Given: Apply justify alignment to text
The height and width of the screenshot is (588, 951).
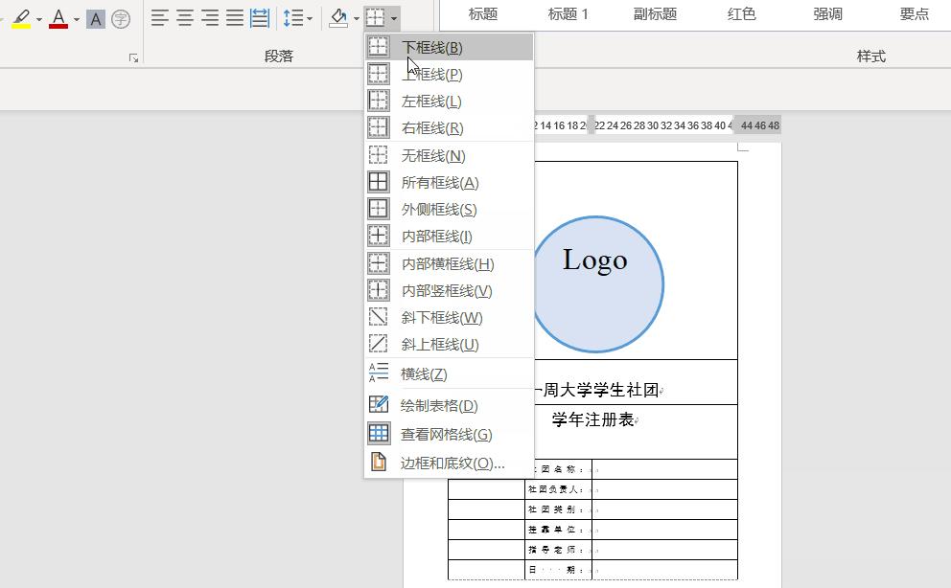Looking at the screenshot, I should [233, 17].
